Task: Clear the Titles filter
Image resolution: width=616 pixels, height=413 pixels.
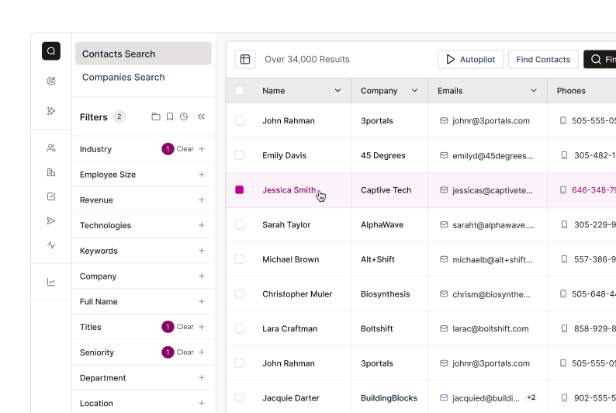Action: (x=185, y=327)
